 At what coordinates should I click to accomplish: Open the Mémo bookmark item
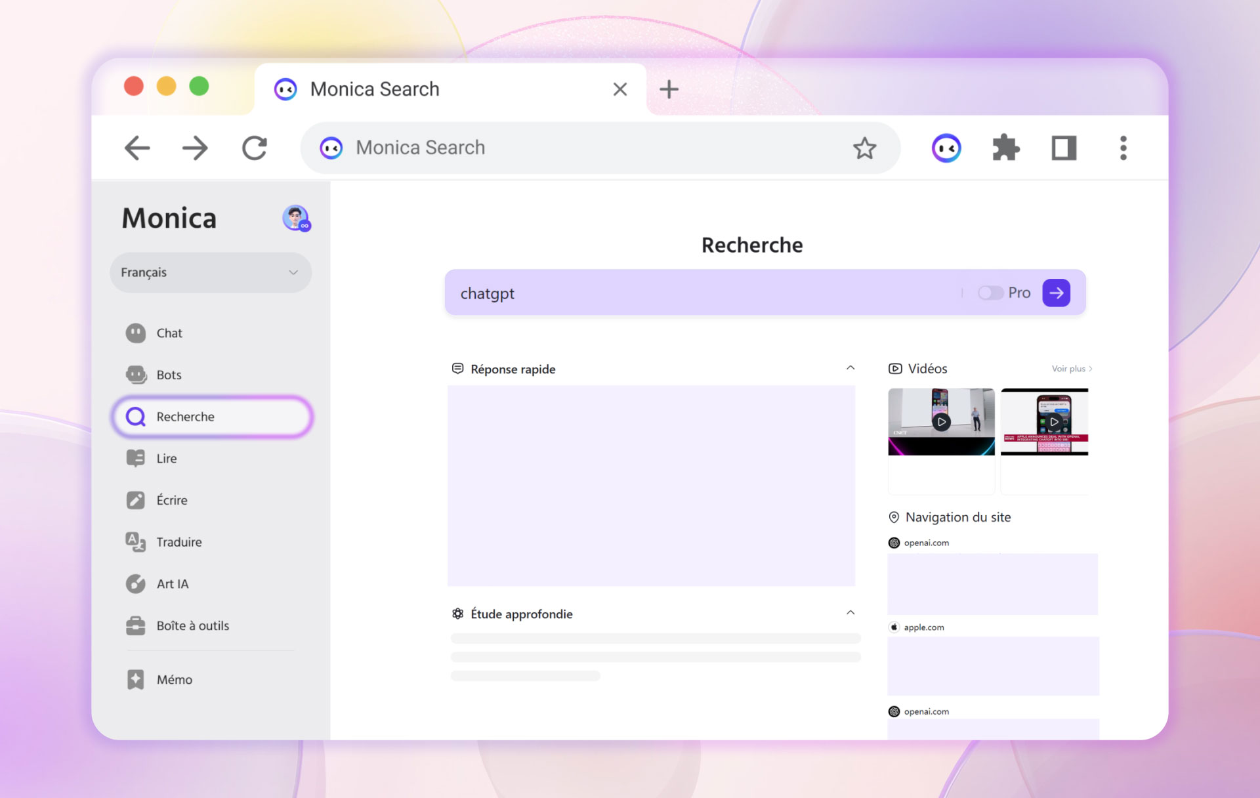pos(174,679)
